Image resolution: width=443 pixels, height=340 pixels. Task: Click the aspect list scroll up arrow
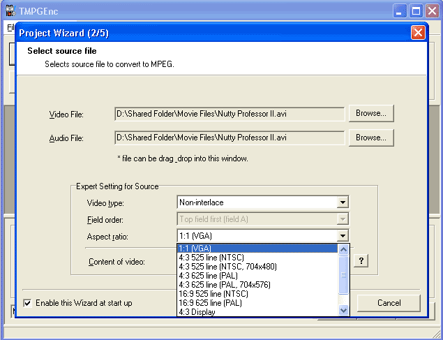pos(343,249)
